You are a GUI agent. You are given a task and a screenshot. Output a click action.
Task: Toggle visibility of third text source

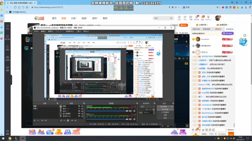(x=79, y=111)
